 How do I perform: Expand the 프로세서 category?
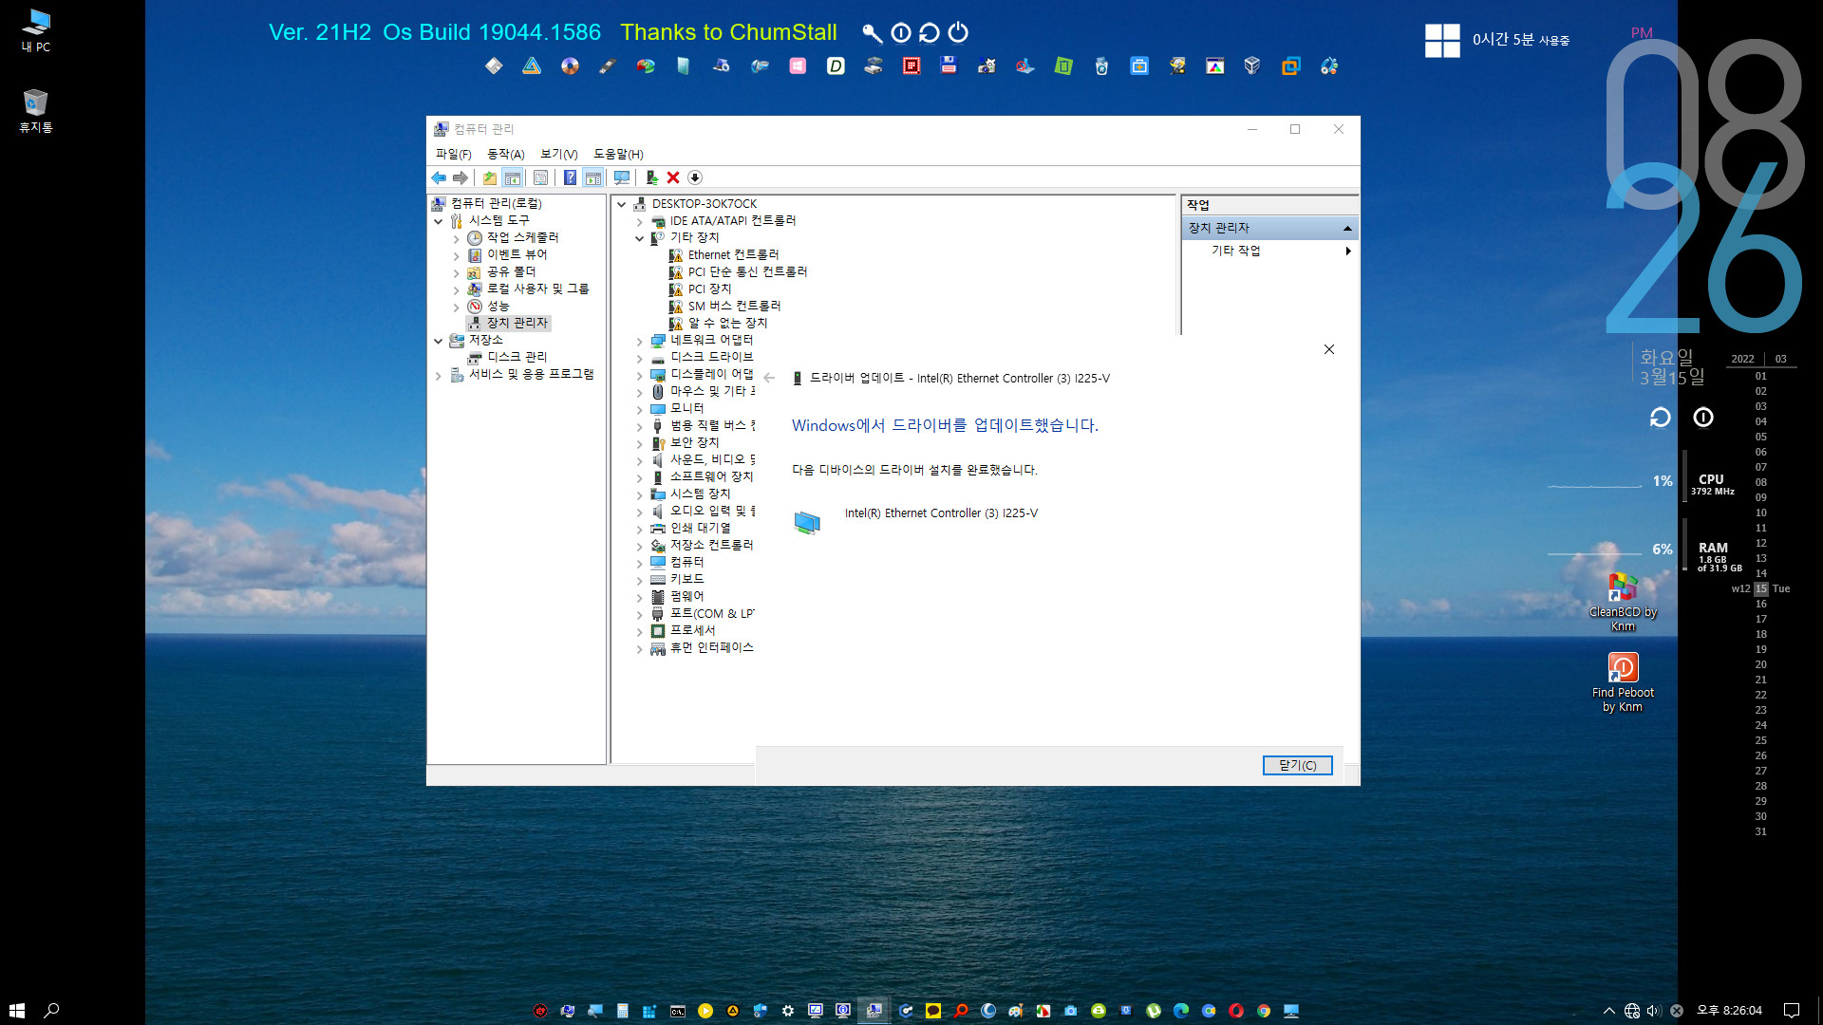(640, 631)
